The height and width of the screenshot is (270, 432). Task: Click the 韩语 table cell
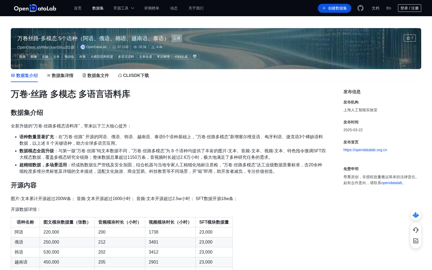[25, 252]
